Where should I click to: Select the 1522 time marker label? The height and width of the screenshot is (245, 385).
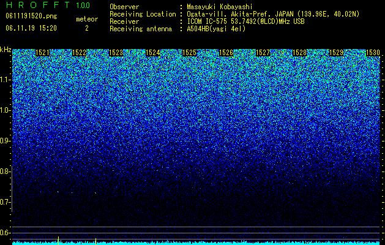point(79,53)
